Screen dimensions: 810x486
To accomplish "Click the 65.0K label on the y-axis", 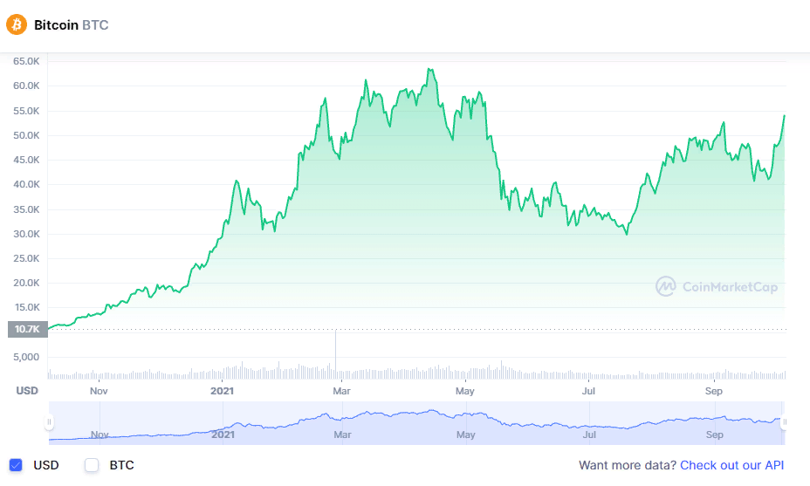I will 26,61.
